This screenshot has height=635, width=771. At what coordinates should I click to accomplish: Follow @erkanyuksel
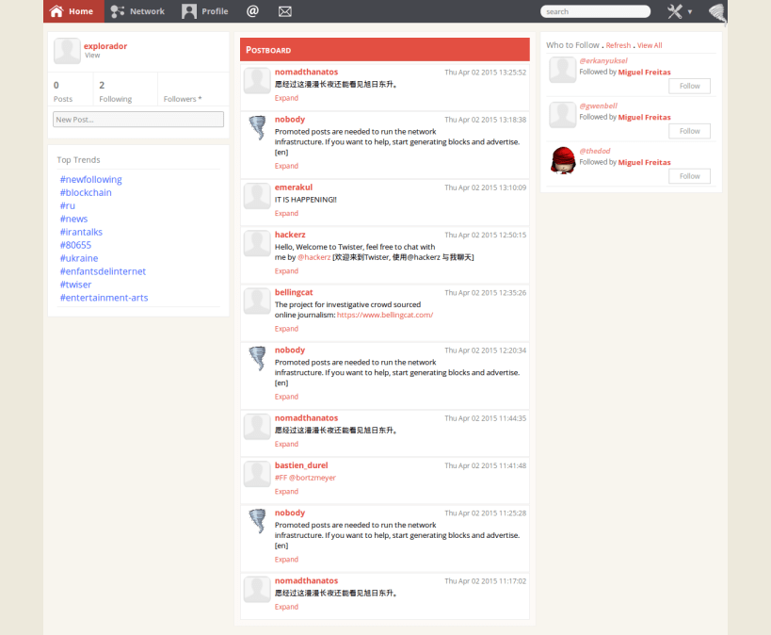[x=689, y=86]
